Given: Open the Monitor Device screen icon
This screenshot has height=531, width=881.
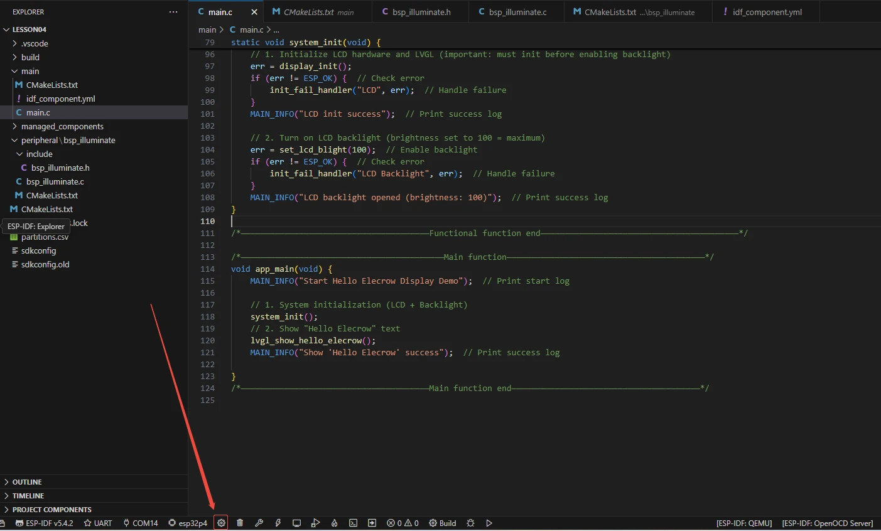Looking at the screenshot, I should [296, 523].
